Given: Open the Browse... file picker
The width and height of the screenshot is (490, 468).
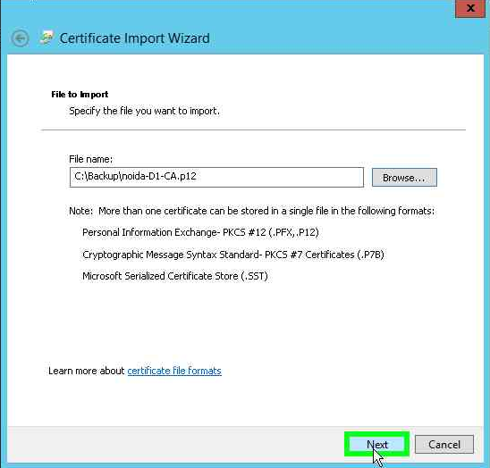Looking at the screenshot, I should (404, 178).
